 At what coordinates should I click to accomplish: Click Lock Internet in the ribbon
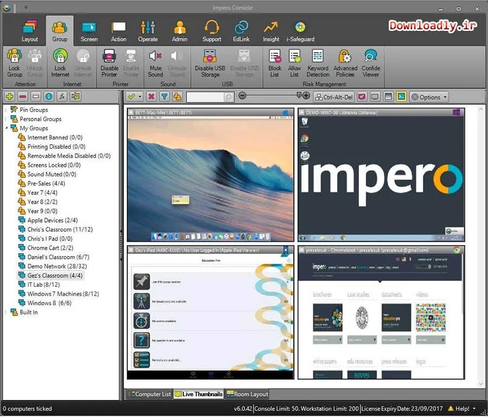(x=60, y=63)
